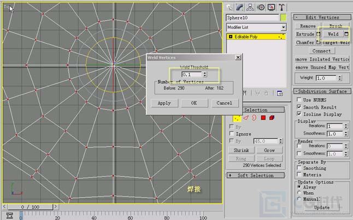Open the Utilities hammer panel tab

pyautogui.click(x=281, y=8)
